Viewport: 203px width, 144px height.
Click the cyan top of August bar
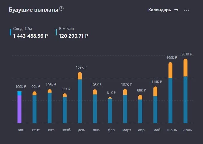pyautogui.click(x=19, y=93)
